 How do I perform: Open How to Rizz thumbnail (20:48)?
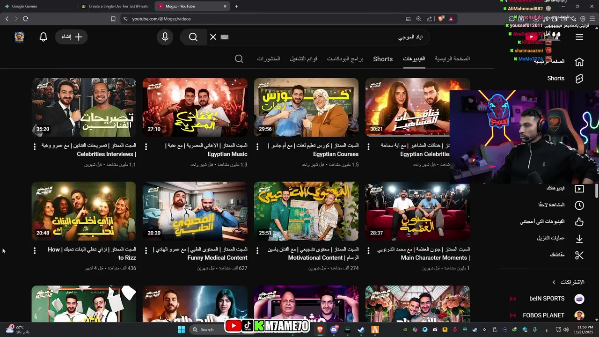84,211
